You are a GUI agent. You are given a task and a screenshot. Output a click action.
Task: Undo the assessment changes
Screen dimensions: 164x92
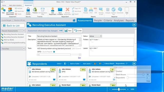(x=78, y=31)
